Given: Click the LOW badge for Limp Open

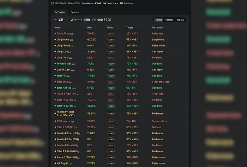Looking at the screenshot, I should point(110,39).
